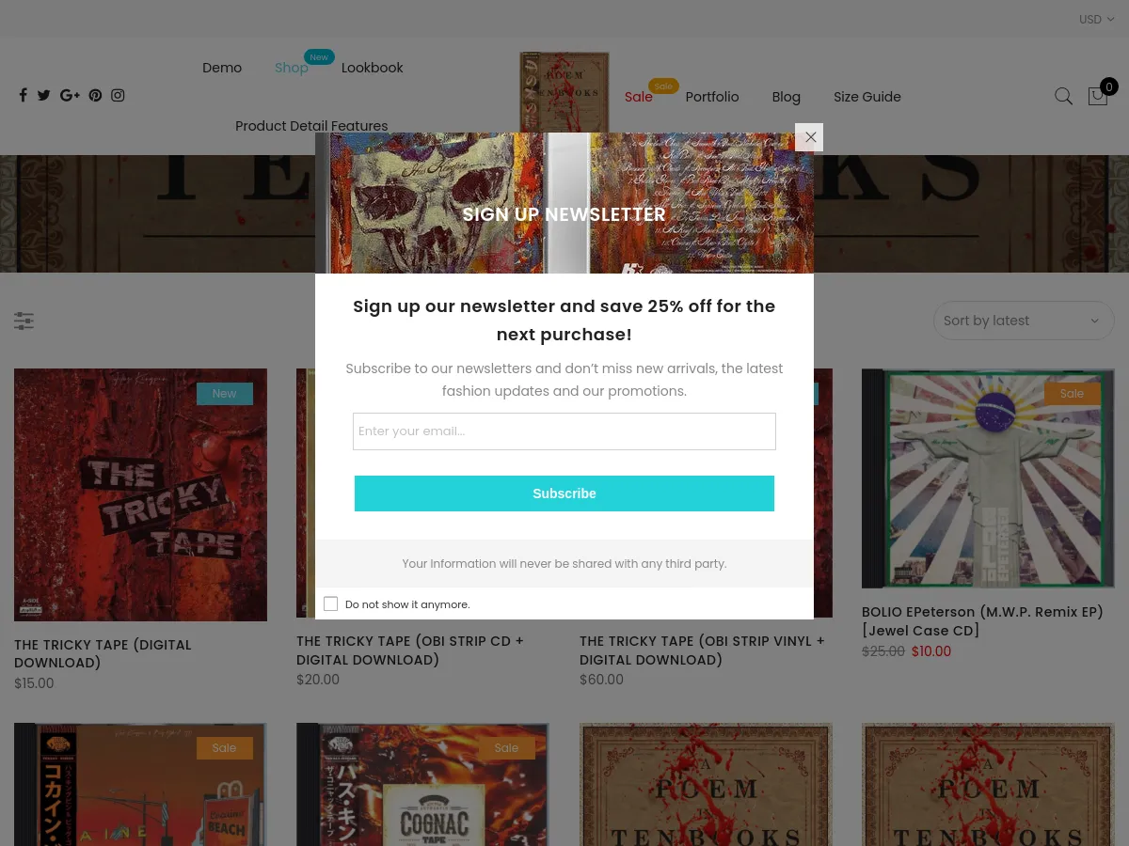This screenshot has width=1129, height=846.
Task: Open the Facebook social icon
Action: click(23, 95)
